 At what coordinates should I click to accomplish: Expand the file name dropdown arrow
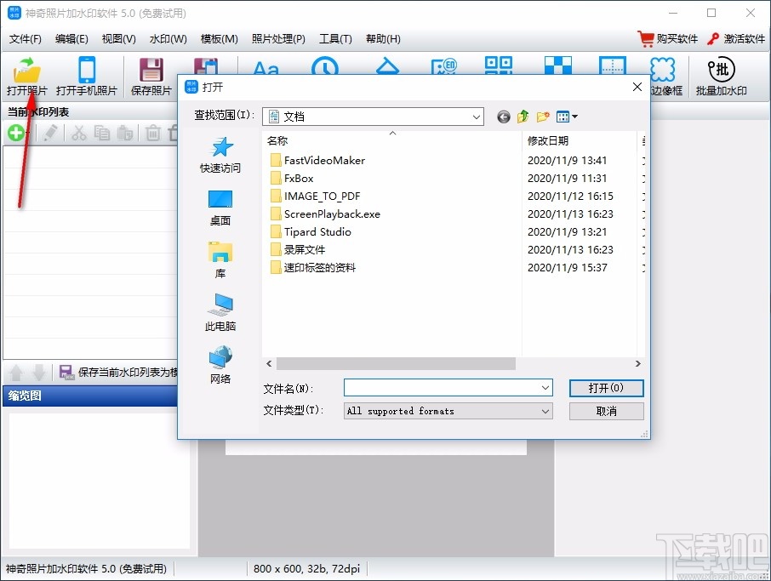point(545,388)
